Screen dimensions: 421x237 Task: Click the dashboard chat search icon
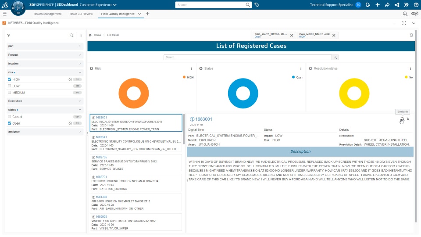click(405, 14)
